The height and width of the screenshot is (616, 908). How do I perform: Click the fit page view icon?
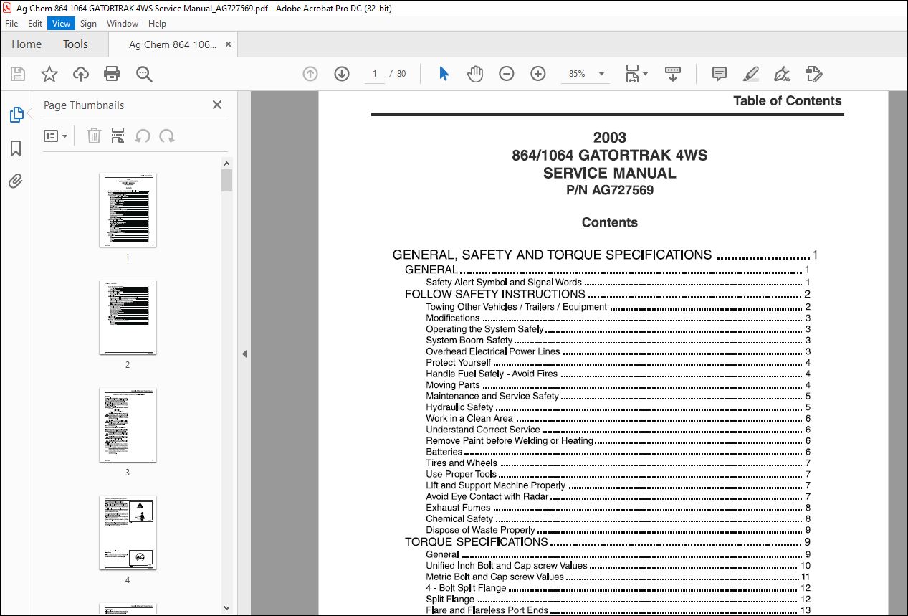click(632, 74)
